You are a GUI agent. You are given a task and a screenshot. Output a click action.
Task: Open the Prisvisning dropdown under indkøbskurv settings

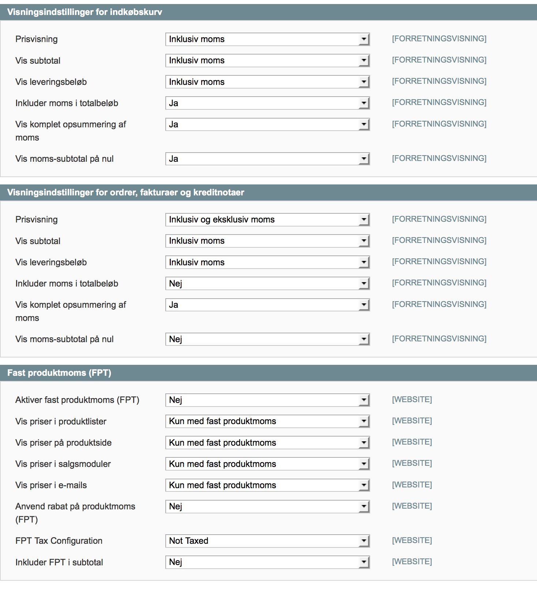click(x=267, y=39)
